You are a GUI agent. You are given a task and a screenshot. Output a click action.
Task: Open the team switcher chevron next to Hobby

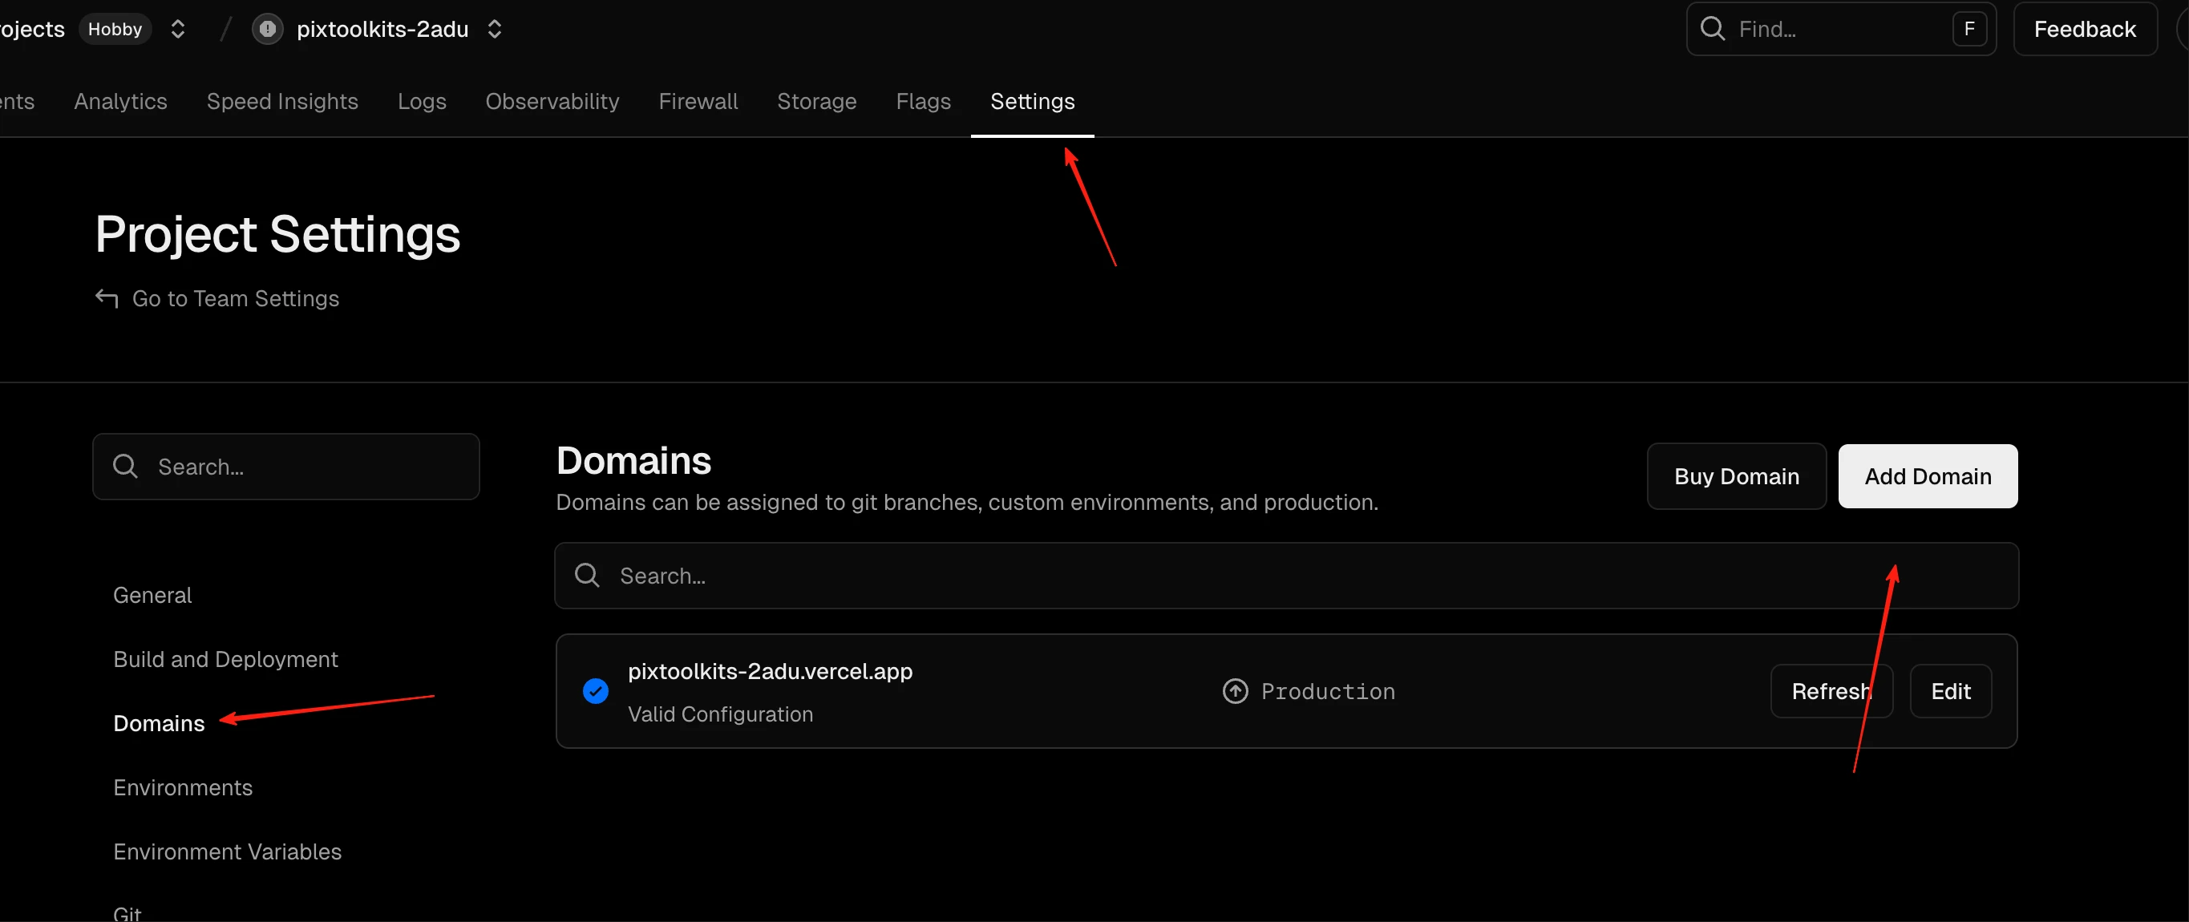tap(177, 29)
